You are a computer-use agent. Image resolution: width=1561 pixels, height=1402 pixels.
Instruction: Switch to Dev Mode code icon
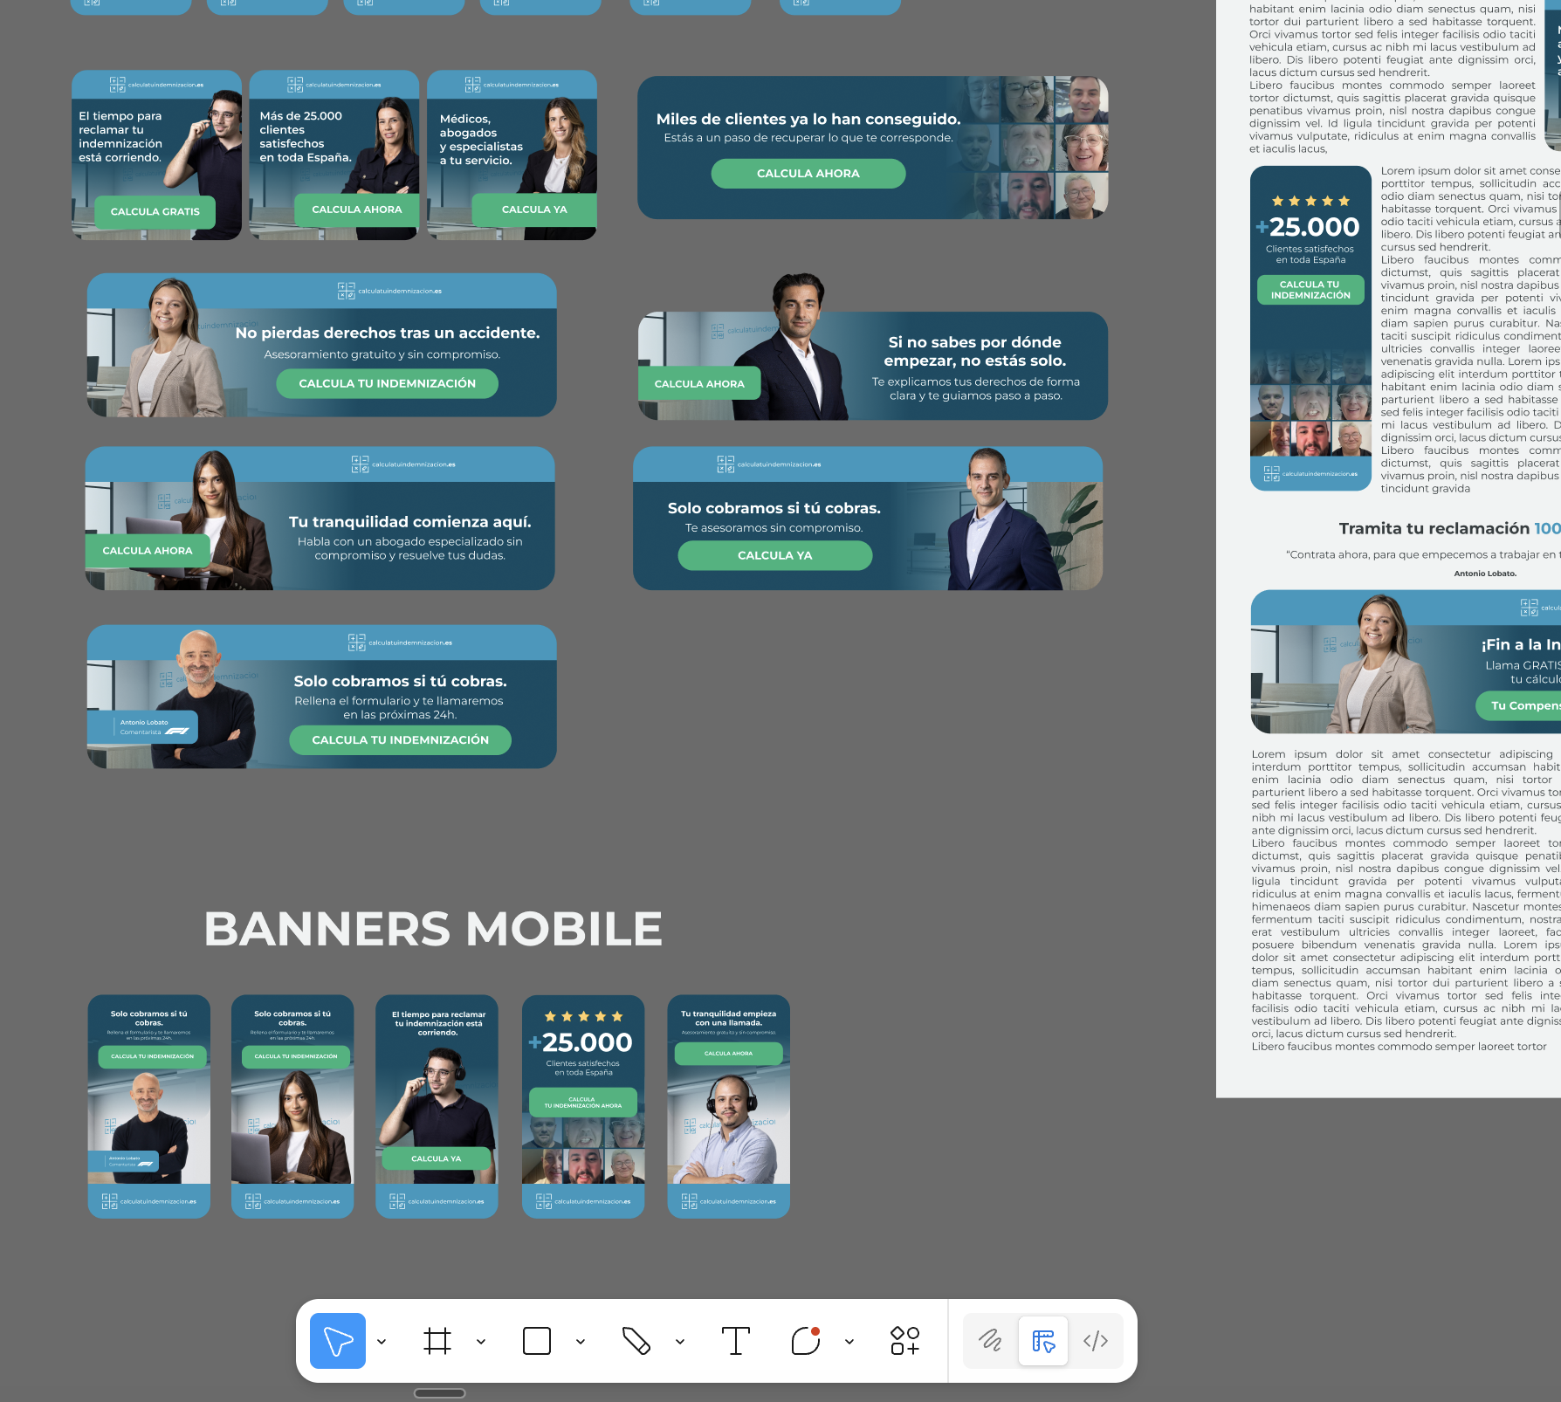click(x=1096, y=1340)
